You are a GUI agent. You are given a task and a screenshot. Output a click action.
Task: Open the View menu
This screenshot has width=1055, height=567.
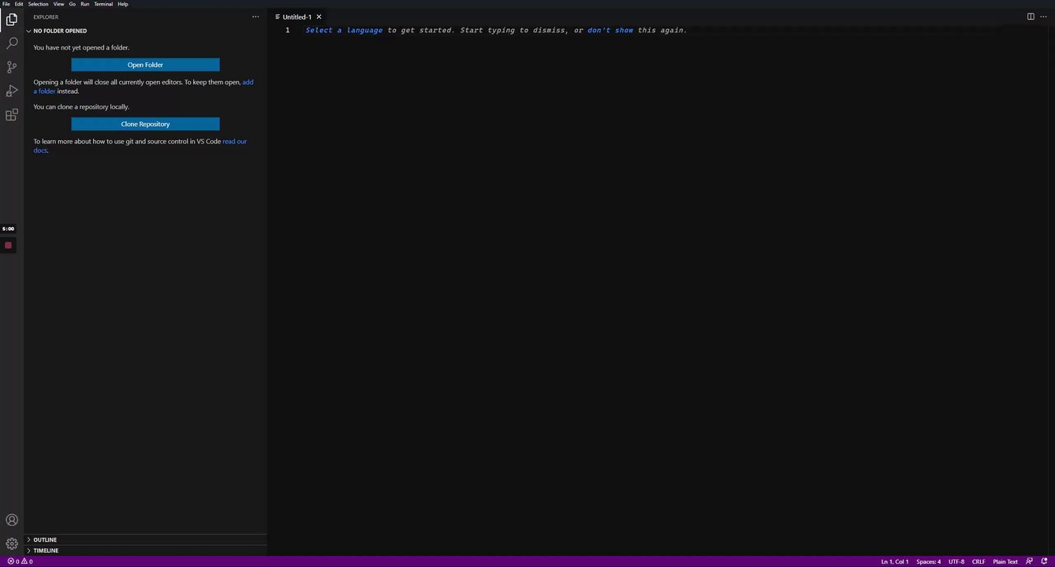coord(58,4)
